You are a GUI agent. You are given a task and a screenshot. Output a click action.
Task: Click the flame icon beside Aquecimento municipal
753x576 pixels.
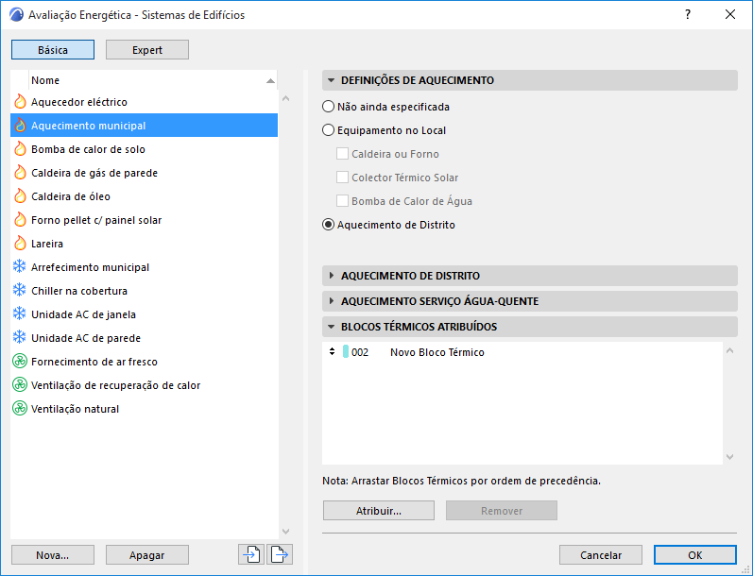tap(20, 126)
